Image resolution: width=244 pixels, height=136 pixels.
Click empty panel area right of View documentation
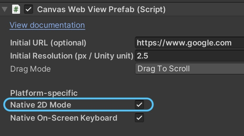[164, 25]
